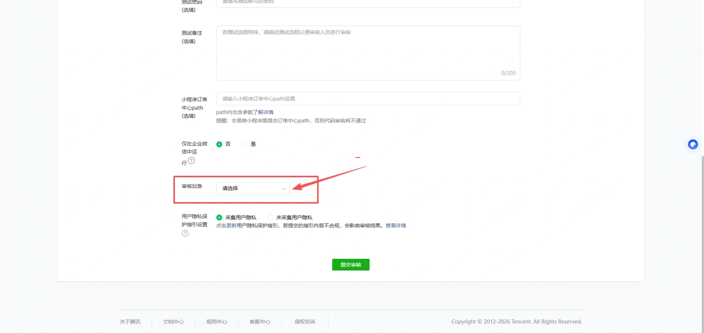Click the 点击更新 link
Image resolution: width=704 pixels, height=333 pixels.
tap(226, 225)
